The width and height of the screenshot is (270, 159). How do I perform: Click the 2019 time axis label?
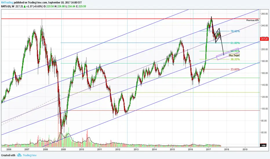point(245,149)
